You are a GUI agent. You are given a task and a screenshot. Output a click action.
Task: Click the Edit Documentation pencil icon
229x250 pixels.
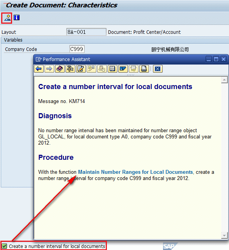click(x=81, y=69)
